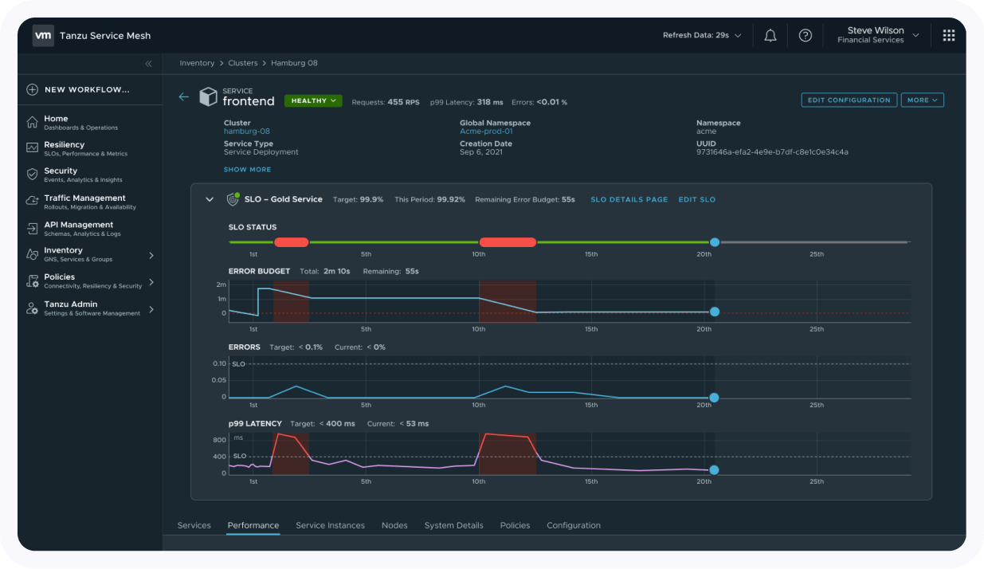The width and height of the screenshot is (984, 569).
Task: Click the API Management icon
Action: tap(32, 228)
